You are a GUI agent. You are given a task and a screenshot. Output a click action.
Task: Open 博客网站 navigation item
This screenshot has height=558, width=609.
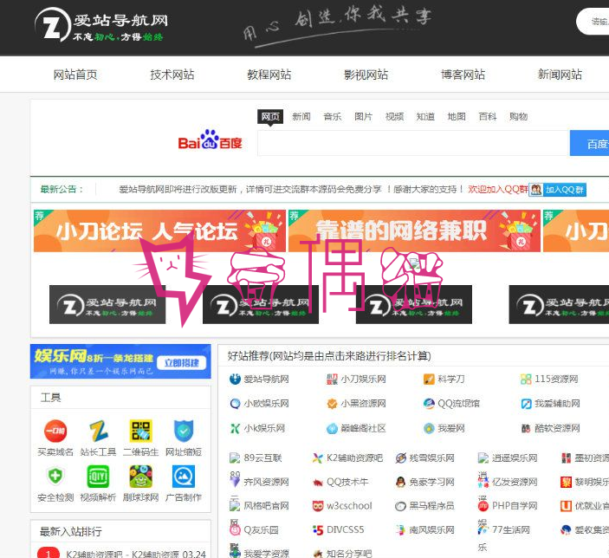[463, 75]
